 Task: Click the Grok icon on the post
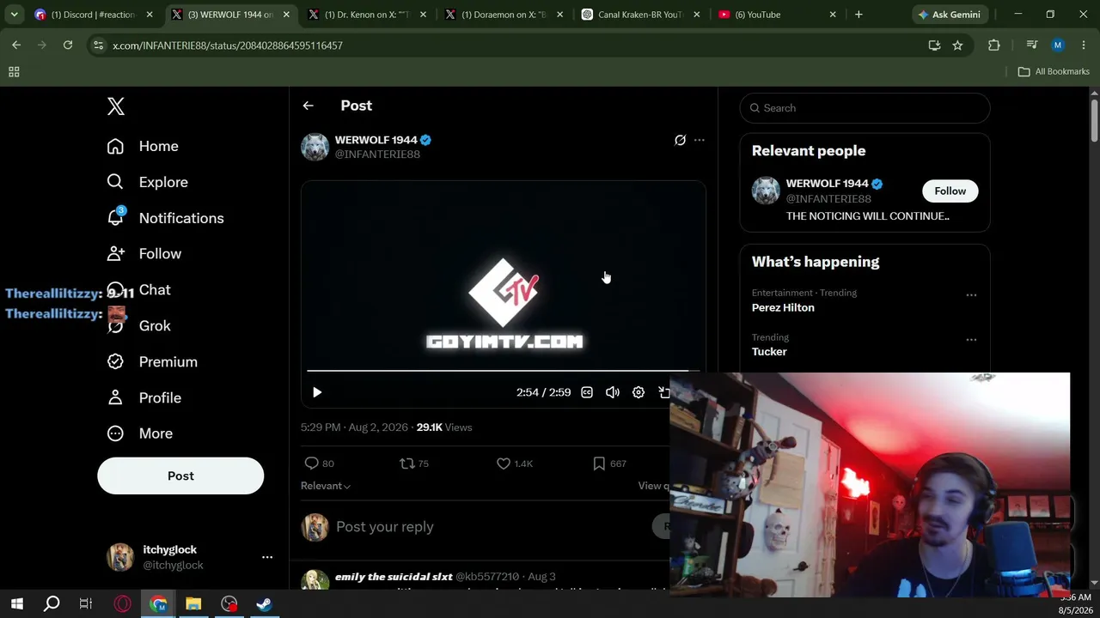point(680,140)
